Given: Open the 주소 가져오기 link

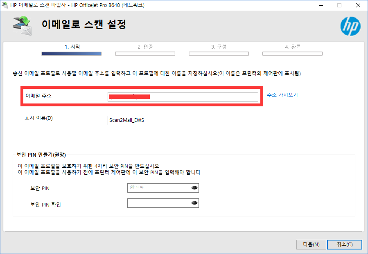Looking at the screenshot, I should (x=282, y=95).
